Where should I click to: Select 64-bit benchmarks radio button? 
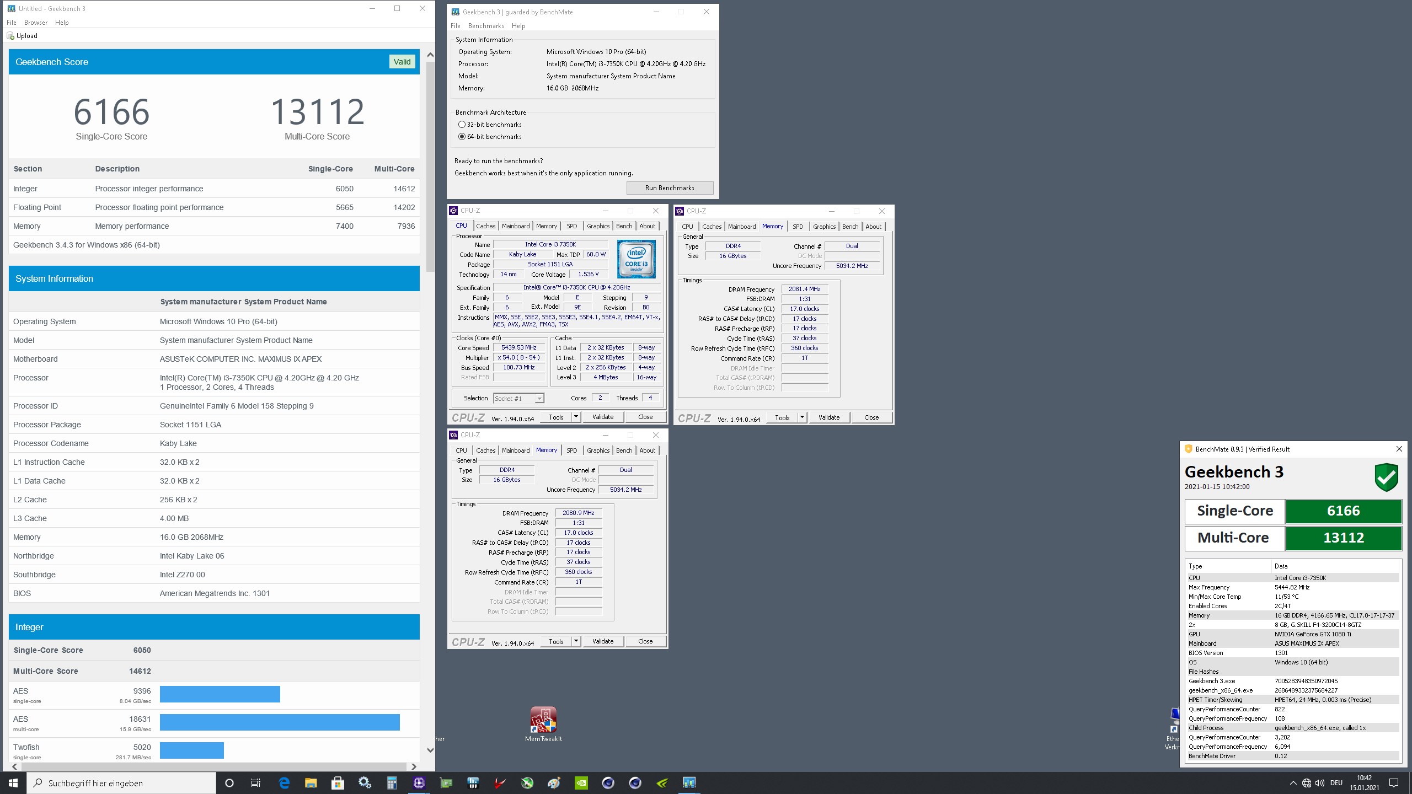(x=462, y=137)
